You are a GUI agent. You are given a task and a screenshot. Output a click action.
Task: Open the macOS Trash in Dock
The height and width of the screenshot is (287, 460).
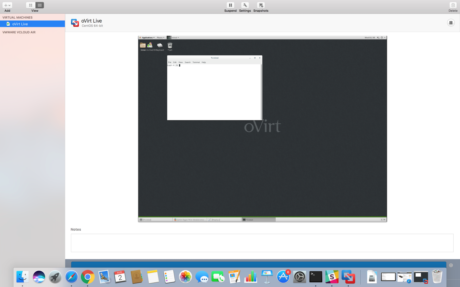[437, 277]
